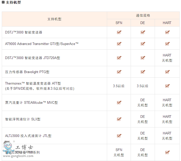
Task: Click DSTJ™3000 智能变送器 JTD720A型 text
Action: click(x=32, y=58)
